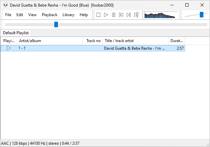Play a random track
210x147 pixels.
[x=137, y=15]
